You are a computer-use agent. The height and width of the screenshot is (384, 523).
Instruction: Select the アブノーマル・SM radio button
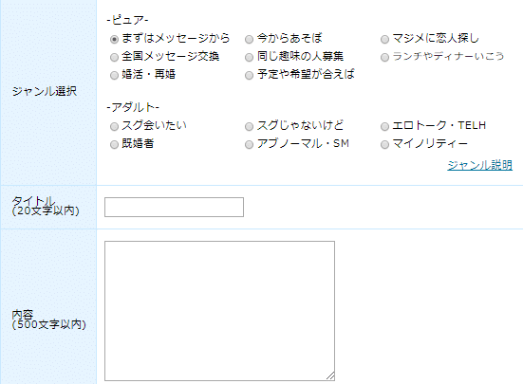click(249, 144)
